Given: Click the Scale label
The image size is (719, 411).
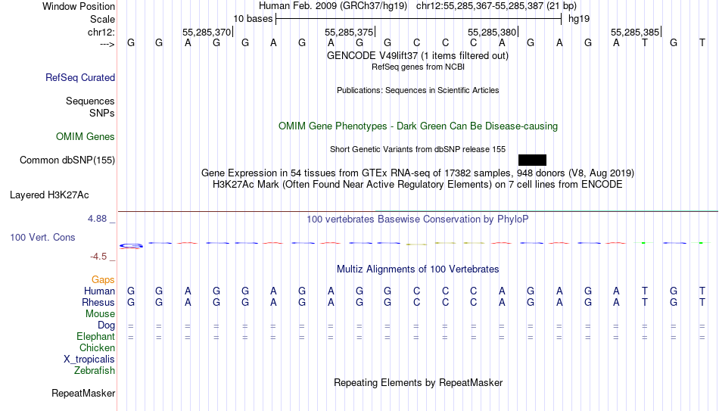Looking at the screenshot, I should tap(102, 19).
